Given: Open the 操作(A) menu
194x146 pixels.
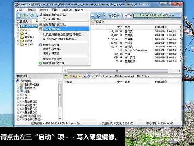Looking at the screenshot, I should coord(32,10).
